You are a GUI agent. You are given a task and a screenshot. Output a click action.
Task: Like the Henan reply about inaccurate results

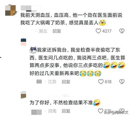click(101, 111)
